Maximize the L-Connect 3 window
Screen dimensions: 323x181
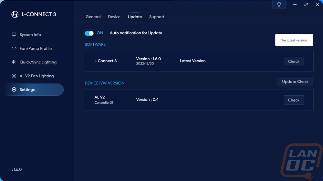click(x=306, y=5)
